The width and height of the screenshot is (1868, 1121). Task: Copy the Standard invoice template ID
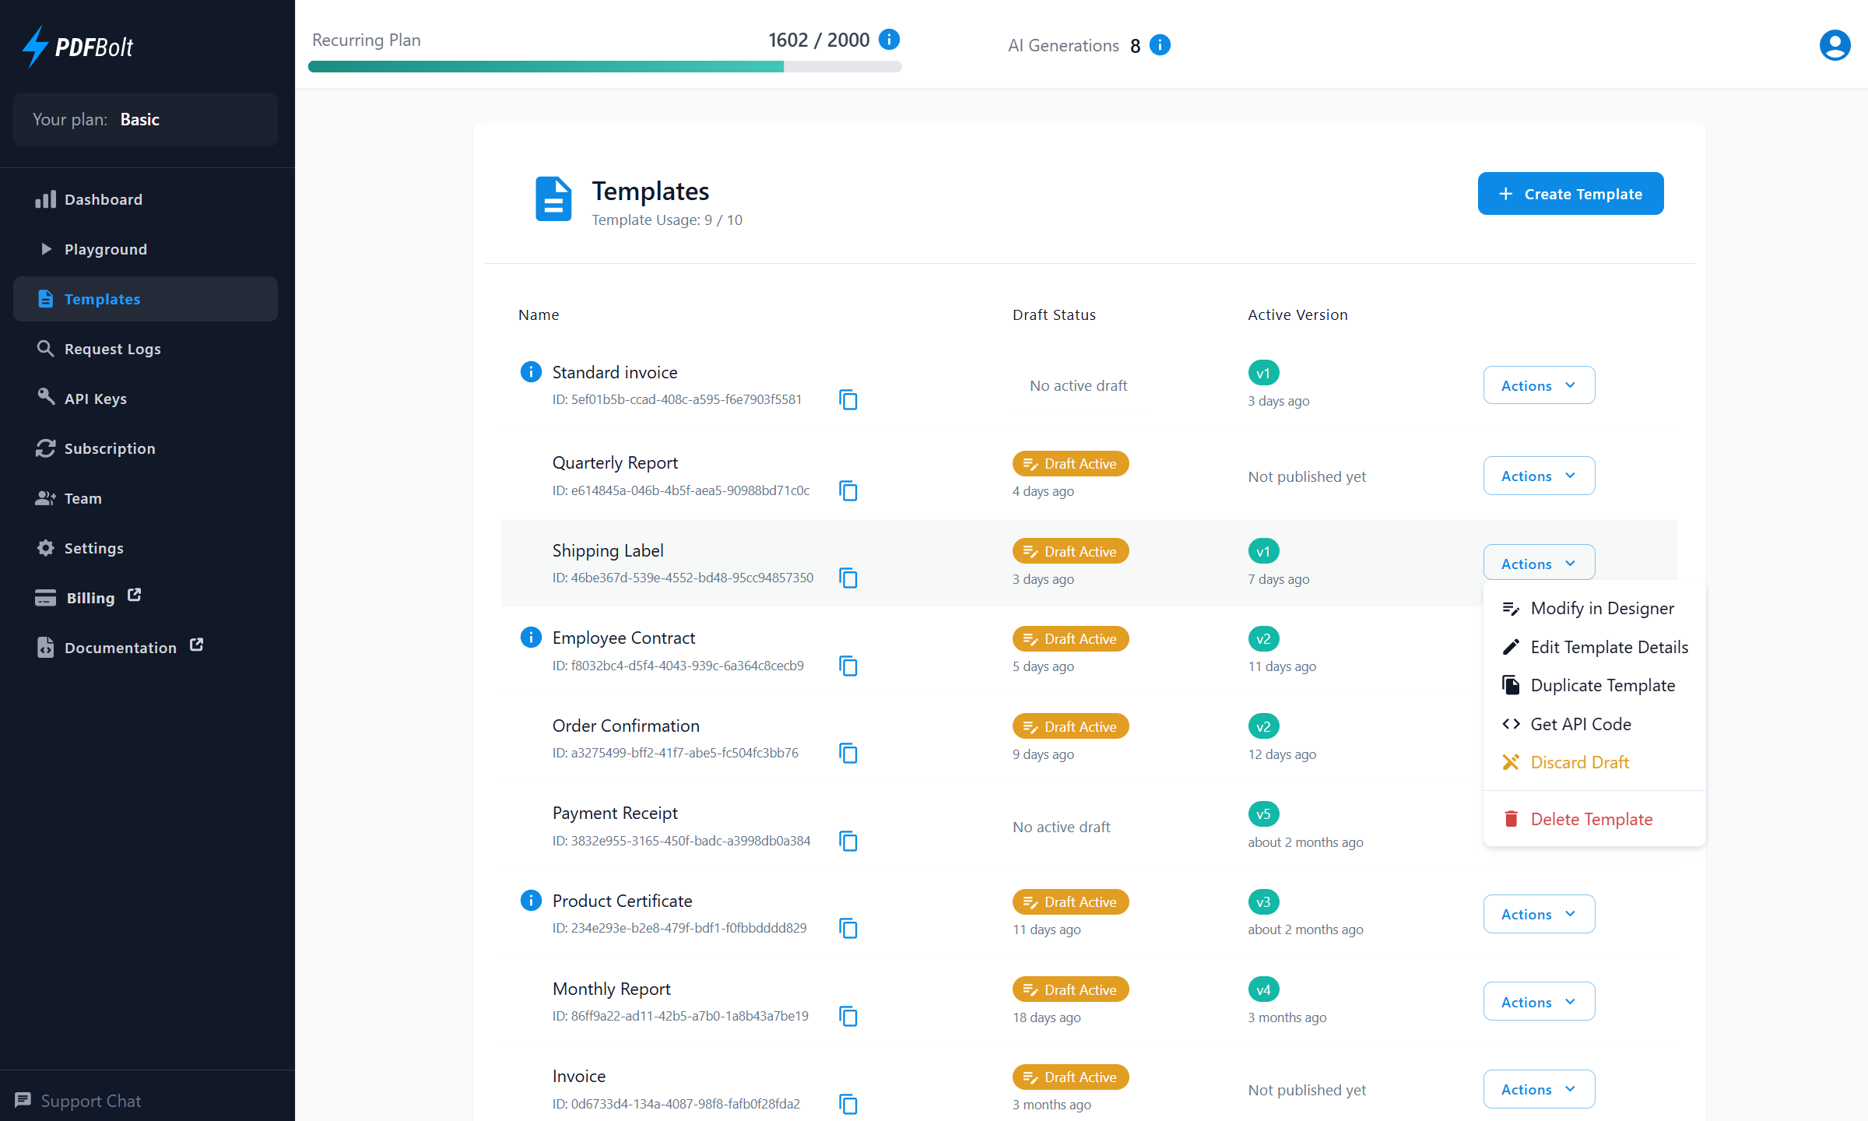click(848, 400)
